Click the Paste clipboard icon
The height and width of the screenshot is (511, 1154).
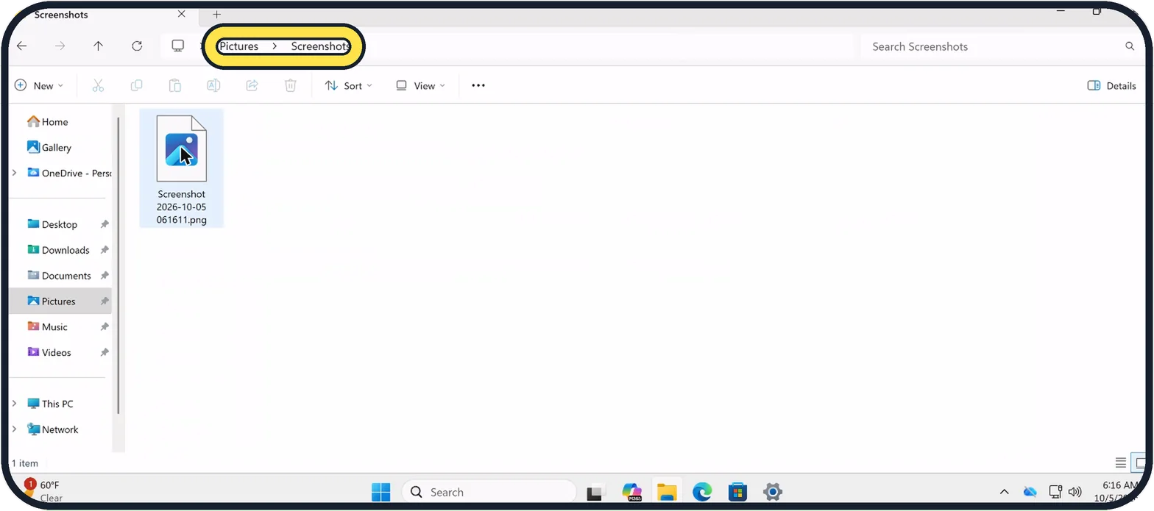[175, 85]
